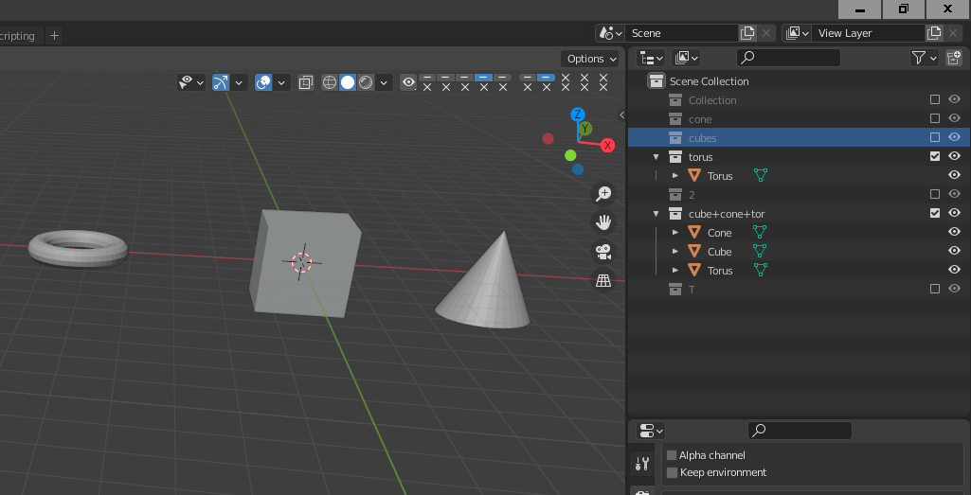The image size is (971, 495).
Task: Toggle the camera view gizmo
Action: point(602,251)
